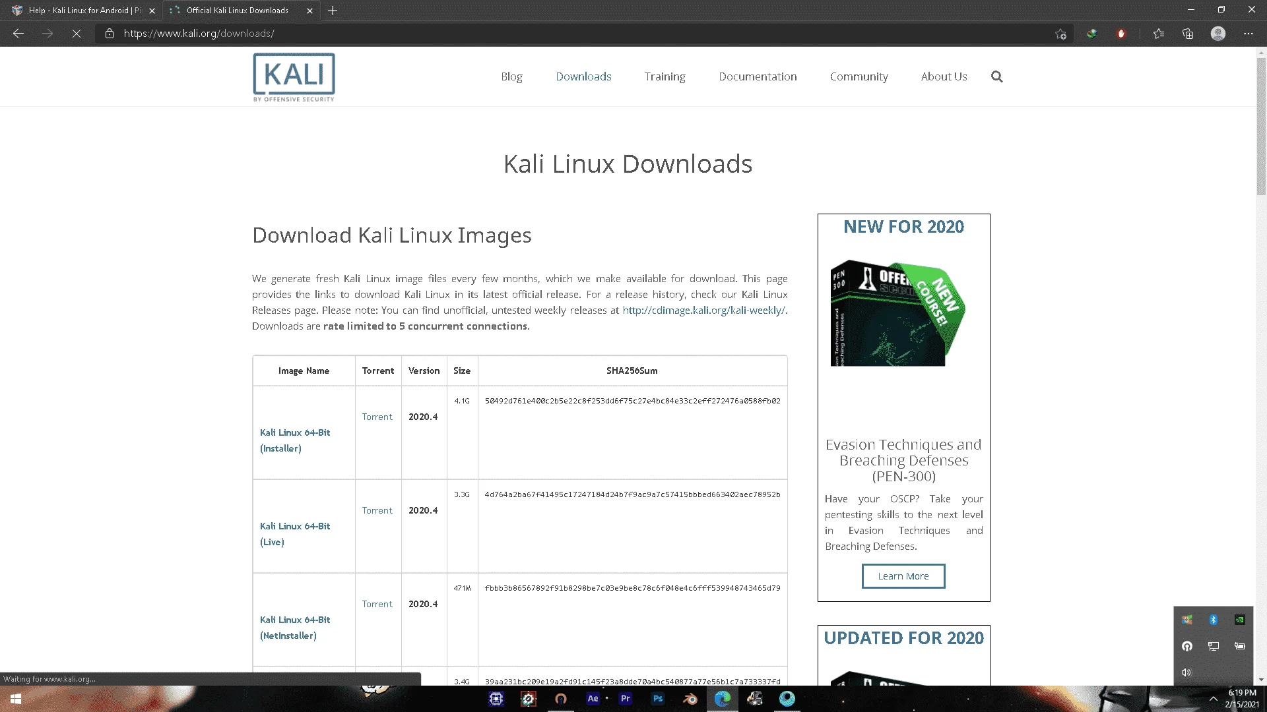Open a new browser tab
The image size is (1267, 712).
[x=333, y=11]
